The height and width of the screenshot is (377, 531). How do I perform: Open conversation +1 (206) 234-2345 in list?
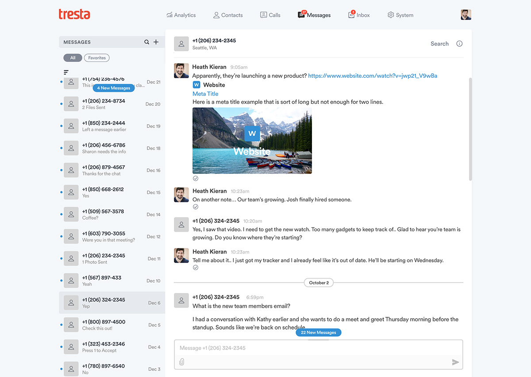[x=112, y=259]
